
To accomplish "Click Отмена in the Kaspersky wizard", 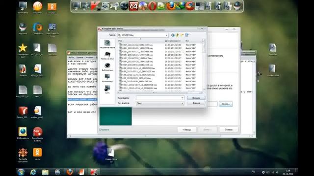I will tap(229, 130).
